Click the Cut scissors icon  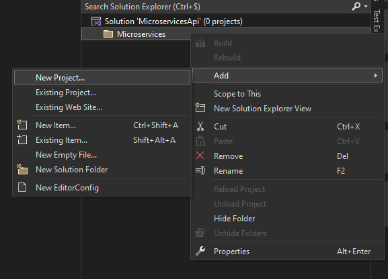coord(200,126)
